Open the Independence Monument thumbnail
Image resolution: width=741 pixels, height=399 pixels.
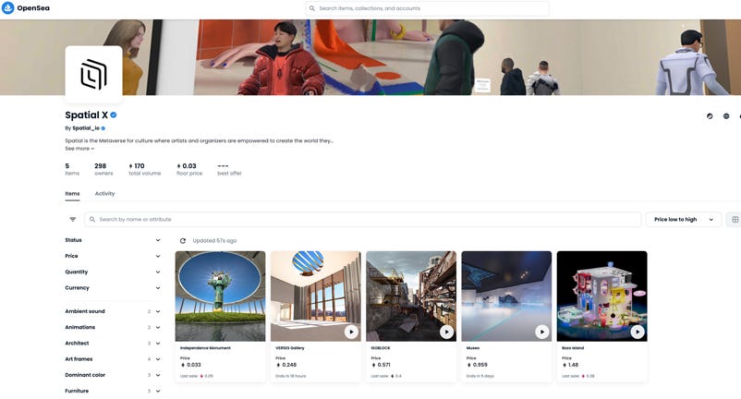tap(220, 296)
